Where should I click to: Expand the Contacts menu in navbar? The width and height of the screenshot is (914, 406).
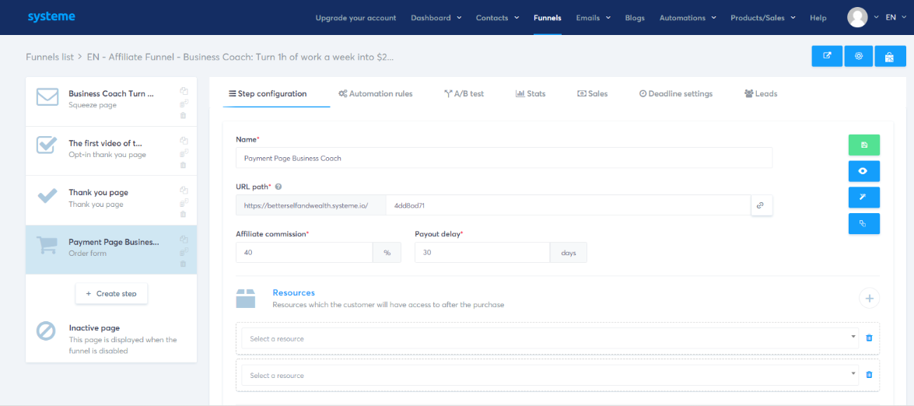point(496,18)
